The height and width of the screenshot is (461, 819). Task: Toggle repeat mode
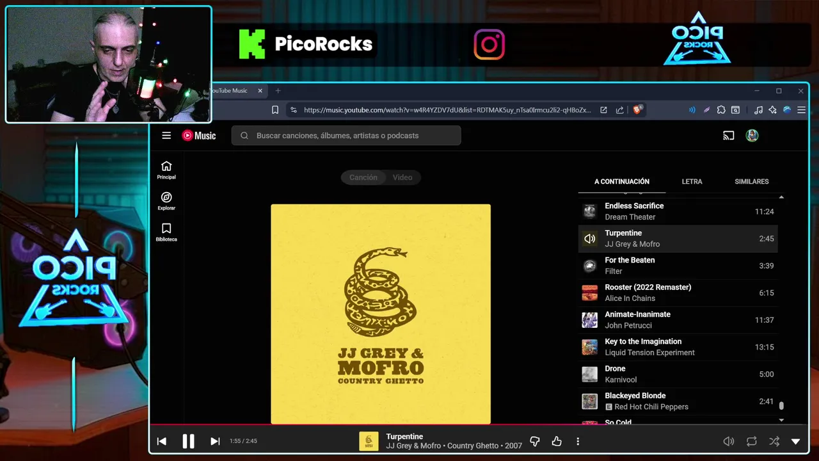tap(752, 441)
